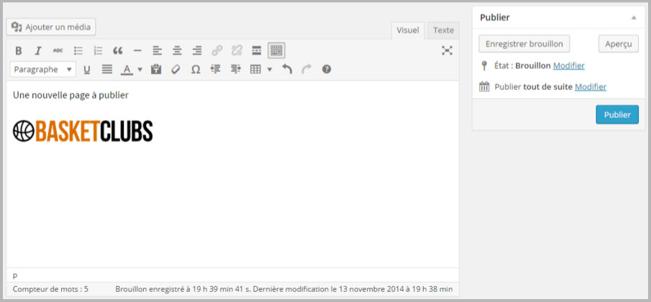The height and width of the screenshot is (302, 651).
Task: Click Enregistrer brouillon button
Action: click(524, 44)
